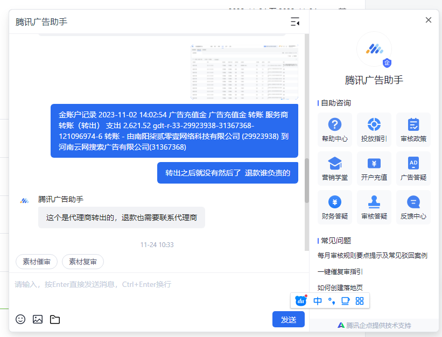Image resolution: width=442 pixels, height=337 pixels.
Task: Open 每月审核规则要点提示及常见驳回案例 link
Action: click(x=373, y=256)
